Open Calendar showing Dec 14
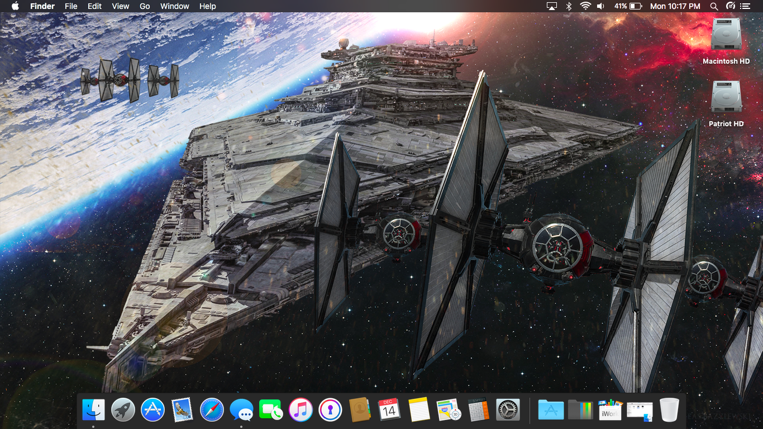The height and width of the screenshot is (429, 763). (389, 410)
